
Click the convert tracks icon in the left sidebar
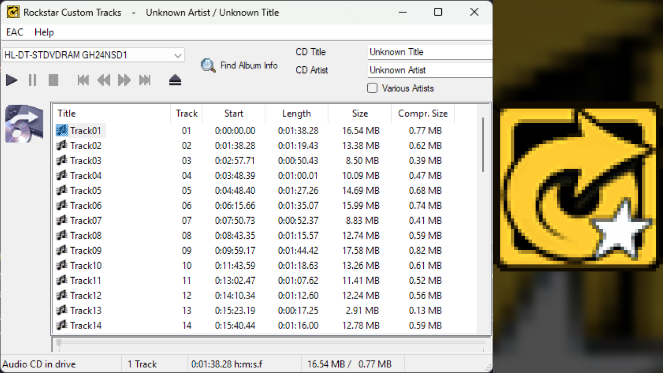[24, 124]
